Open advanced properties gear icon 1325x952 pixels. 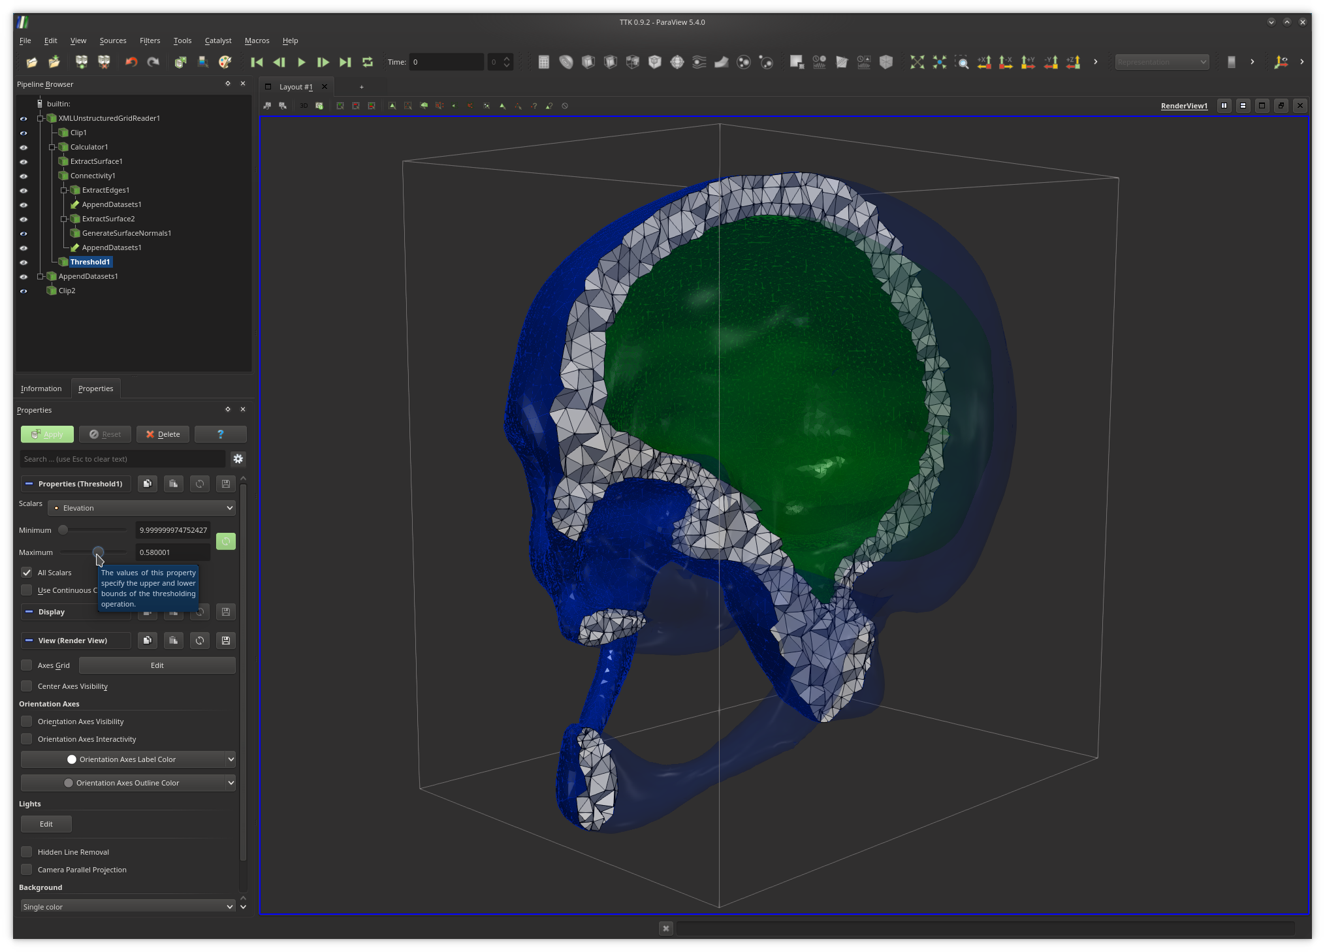click(x=238, y=459)
